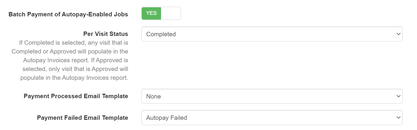The width and height of the screenshot is (417, 130).
Task: Click the selected 'Completed' value text
Action: (x=161, y=34)
